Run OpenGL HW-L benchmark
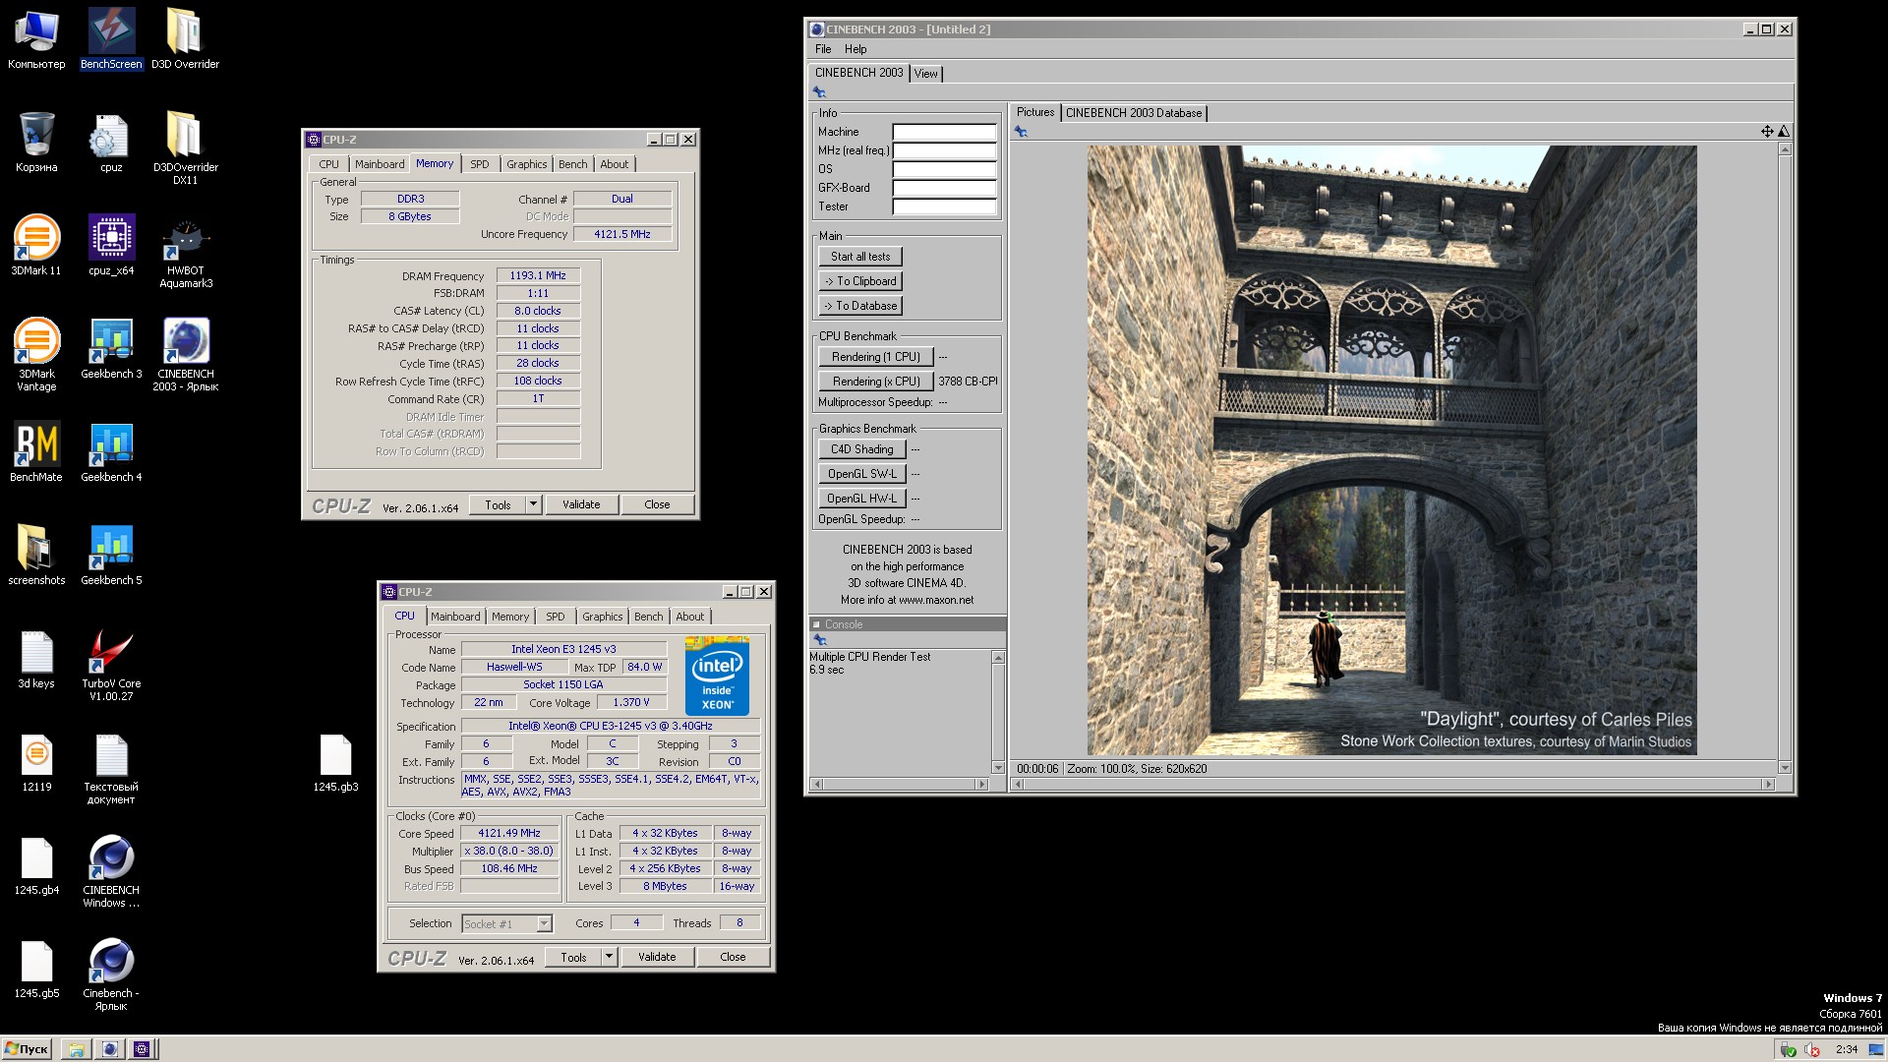The height and width of the screenshot is (1062, 1888). (862, 499)
